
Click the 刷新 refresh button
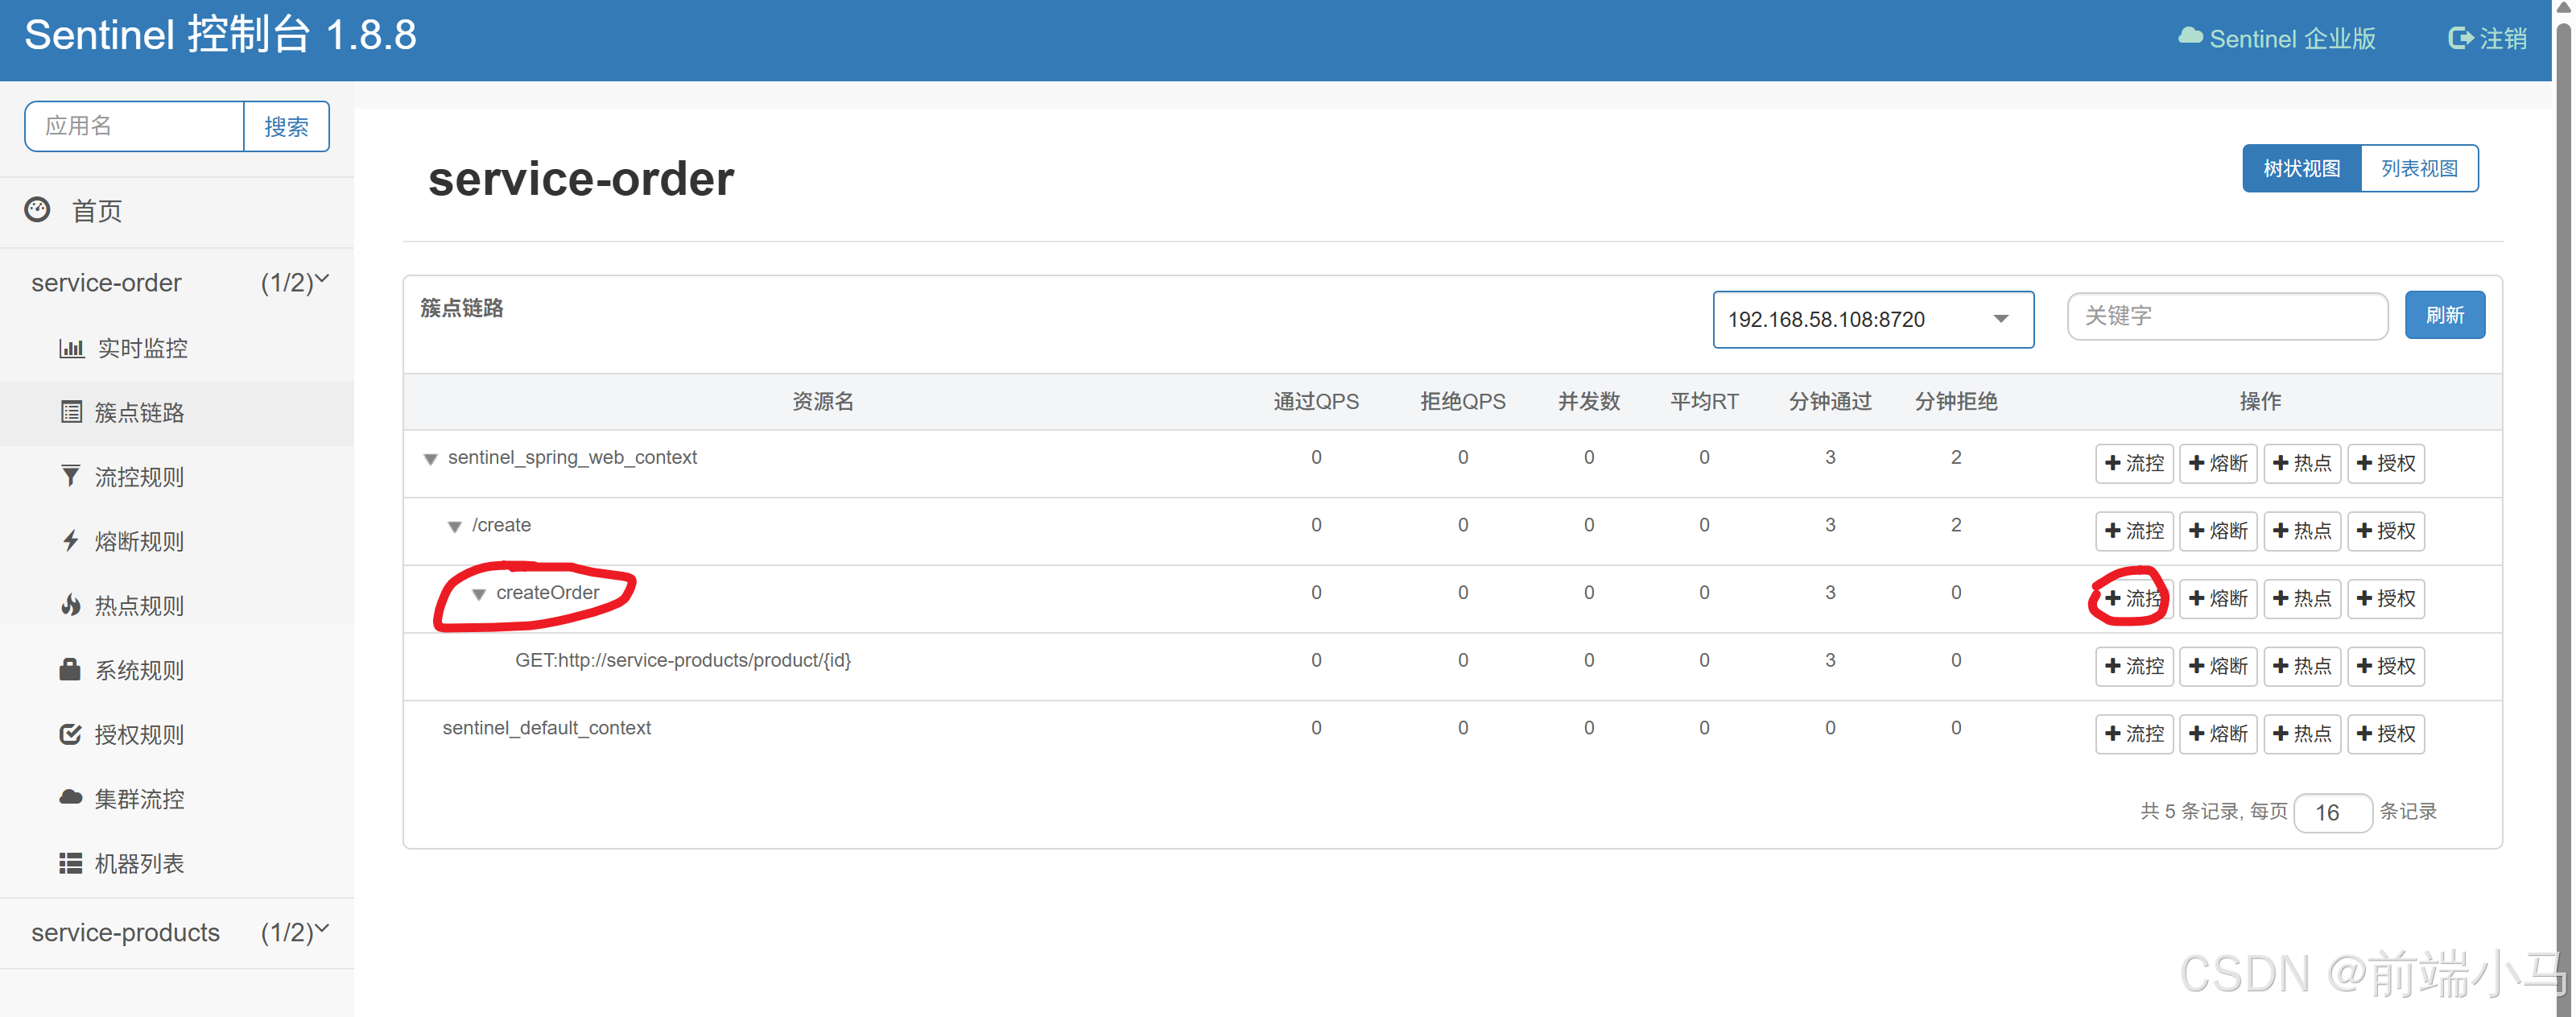point(2444,315)
